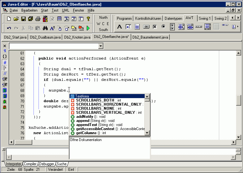Screen dimensions: 243x173
Task: Select the AWT OK Button component
Action: [146, 27]
